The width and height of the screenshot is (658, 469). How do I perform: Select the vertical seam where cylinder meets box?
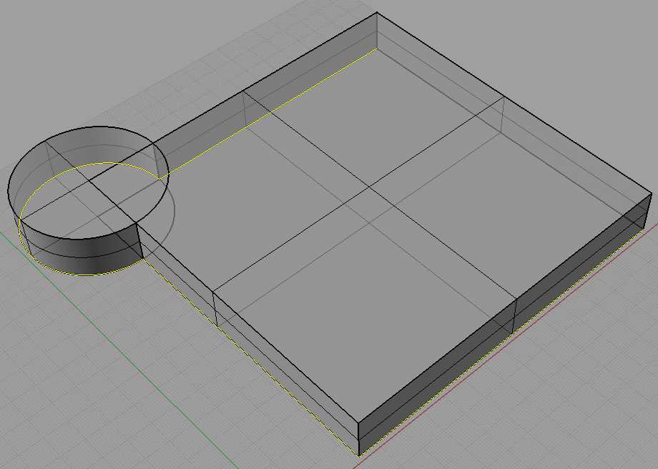tap(137, 241)
